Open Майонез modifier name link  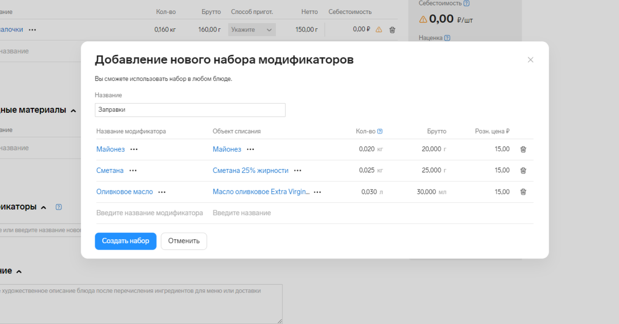tap(110, 149)
